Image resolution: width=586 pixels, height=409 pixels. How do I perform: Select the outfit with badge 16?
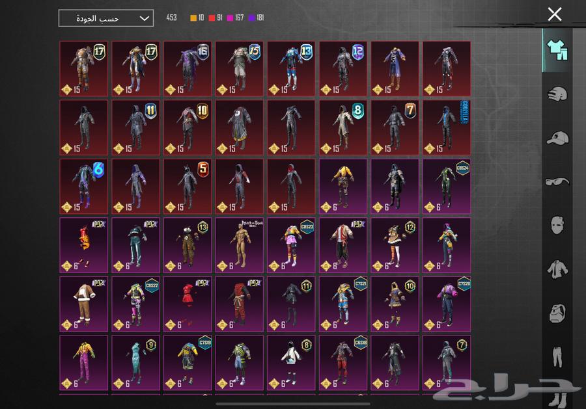(x=188, y=69)
